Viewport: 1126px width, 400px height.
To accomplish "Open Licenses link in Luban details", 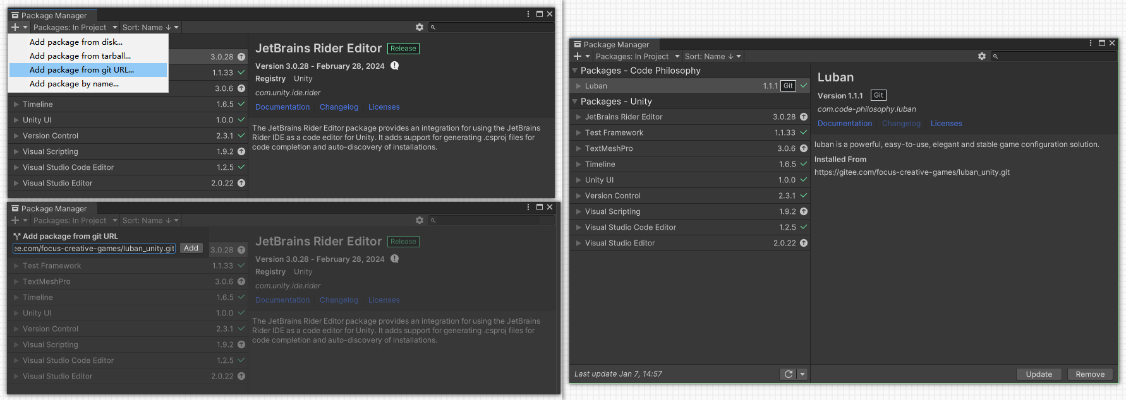I will point(947,124).
